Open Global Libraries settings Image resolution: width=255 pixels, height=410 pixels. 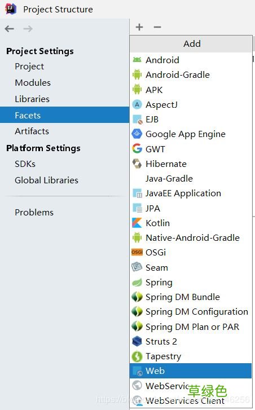point(47,180)
